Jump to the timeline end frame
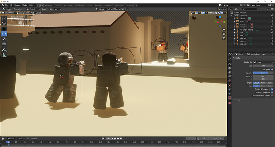 (x=121, y=139)
